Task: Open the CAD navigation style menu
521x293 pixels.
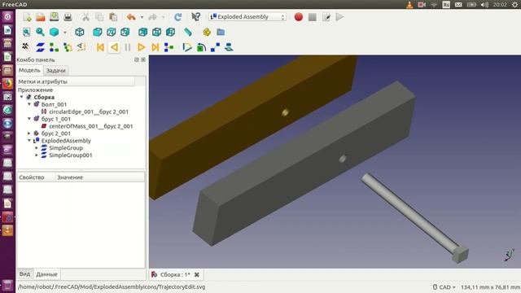Action: click(444, 287)
